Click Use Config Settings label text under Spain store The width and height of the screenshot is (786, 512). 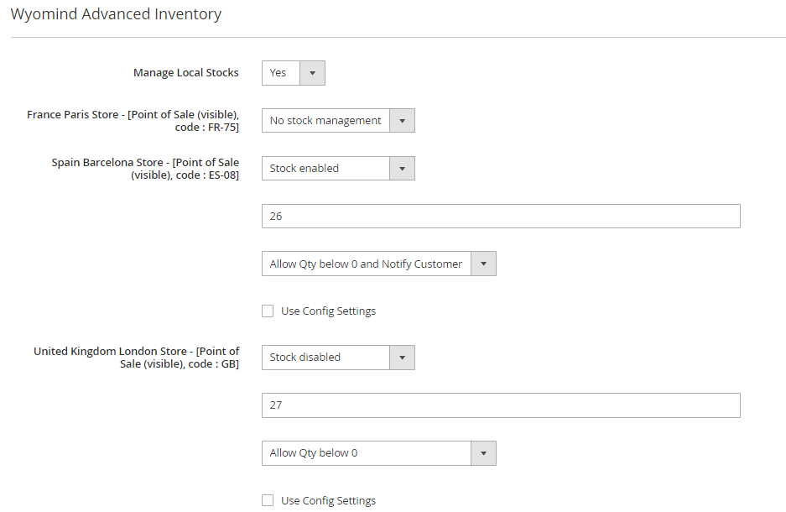328,311
